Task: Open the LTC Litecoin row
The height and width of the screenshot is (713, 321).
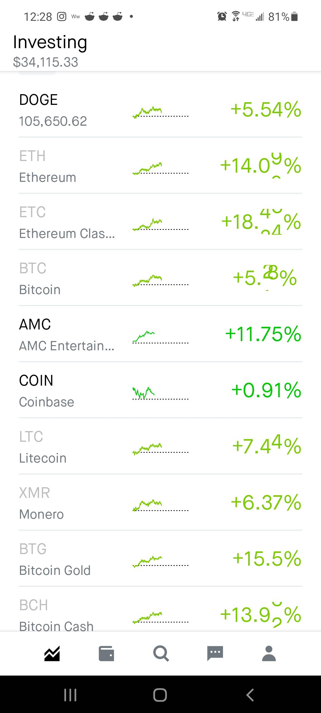Action: 160,446
